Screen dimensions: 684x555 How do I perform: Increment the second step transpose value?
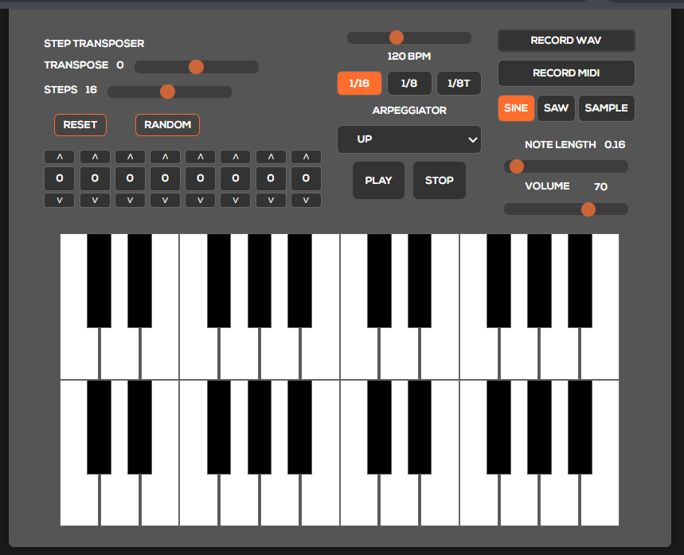(95, 157)
